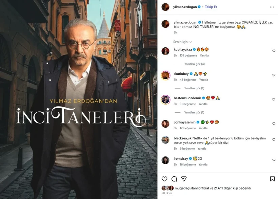Open the Senin için sort dropdown

(182, 42)
